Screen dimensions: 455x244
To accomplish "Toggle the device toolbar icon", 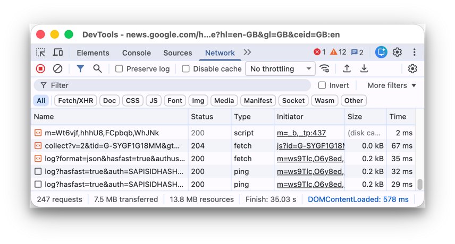I will click(x=58, y=53).
